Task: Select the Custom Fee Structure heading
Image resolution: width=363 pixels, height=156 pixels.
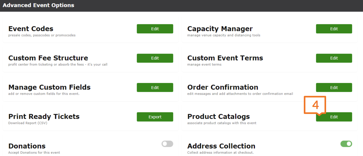Action: (48, 58)
